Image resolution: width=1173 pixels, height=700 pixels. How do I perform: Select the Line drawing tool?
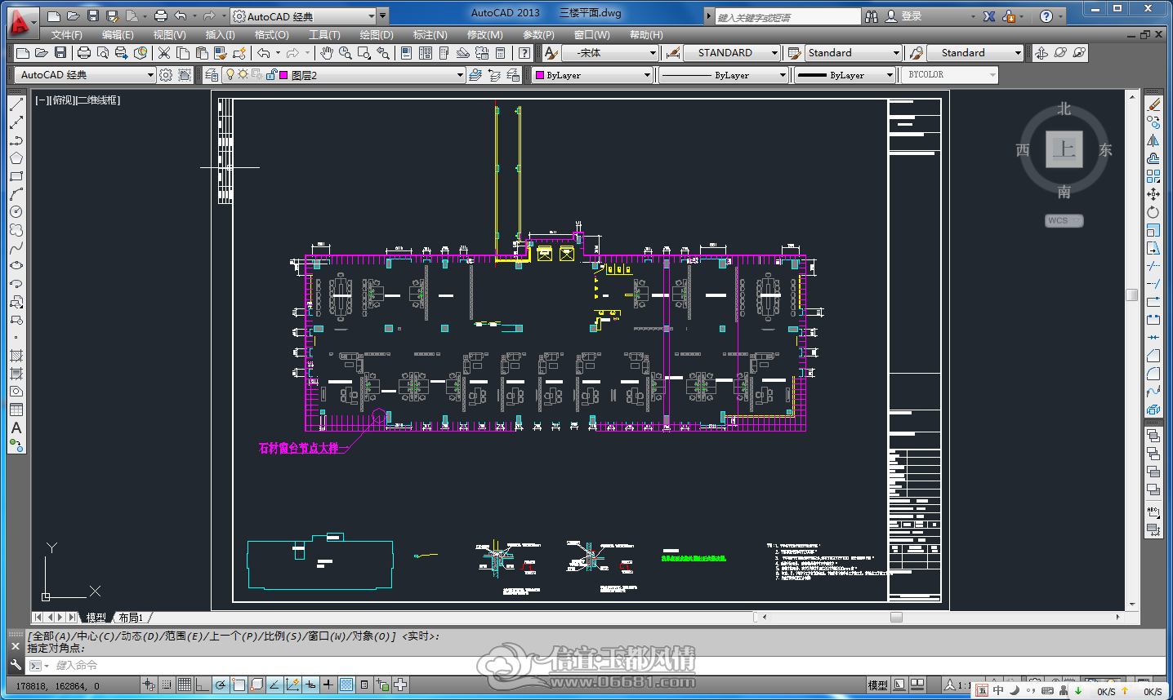point(16,104)
